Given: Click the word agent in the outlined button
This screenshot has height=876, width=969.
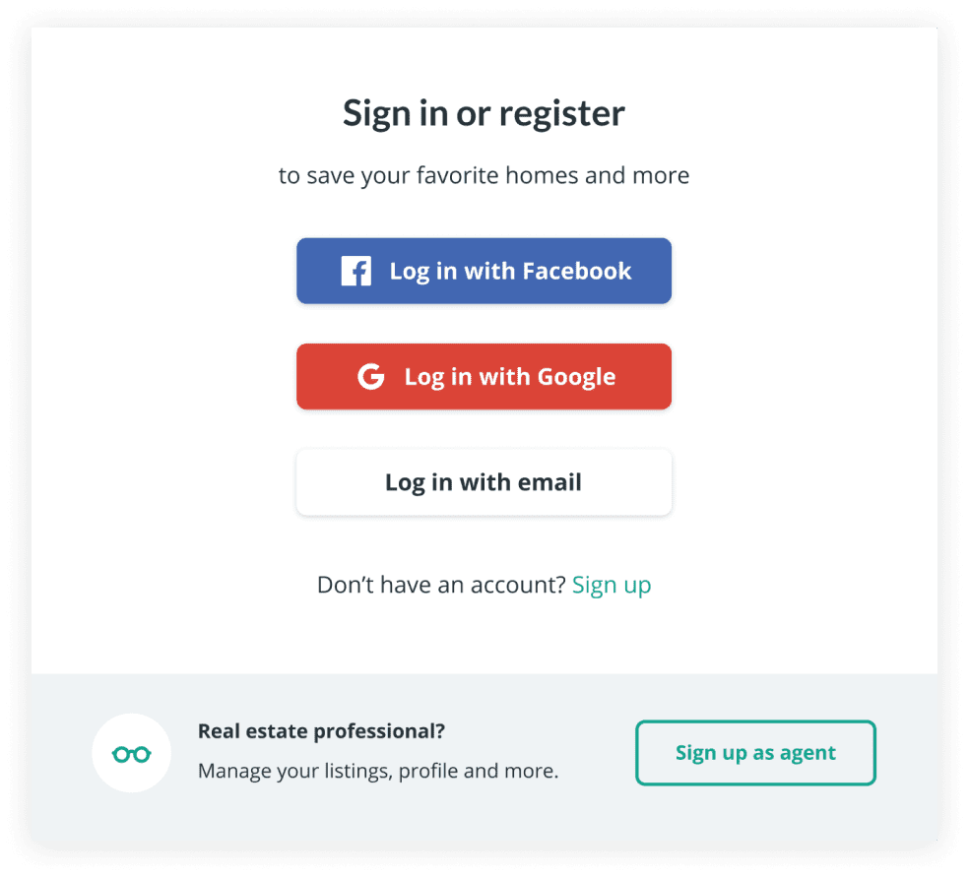Looking at the screenshot, I should (807, 753).
